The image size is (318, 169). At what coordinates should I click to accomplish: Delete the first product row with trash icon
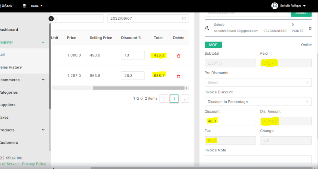click(179, 56)
